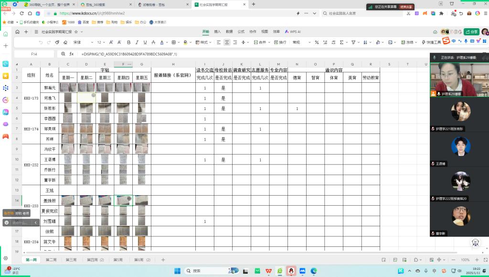Open the 第二周 sheet tab
489x277 pixels.
pos(51,260)
